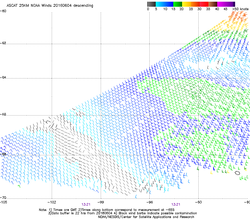Click the '-62' latitude label

point(3,43)
